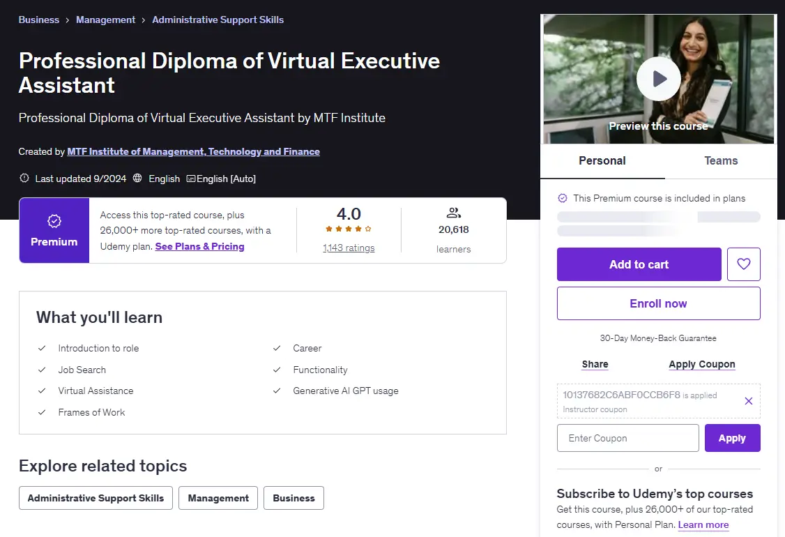This screenshot has width=785, height=537.
Task: Remove the applied instructor coupon
Action: point(749,401)
